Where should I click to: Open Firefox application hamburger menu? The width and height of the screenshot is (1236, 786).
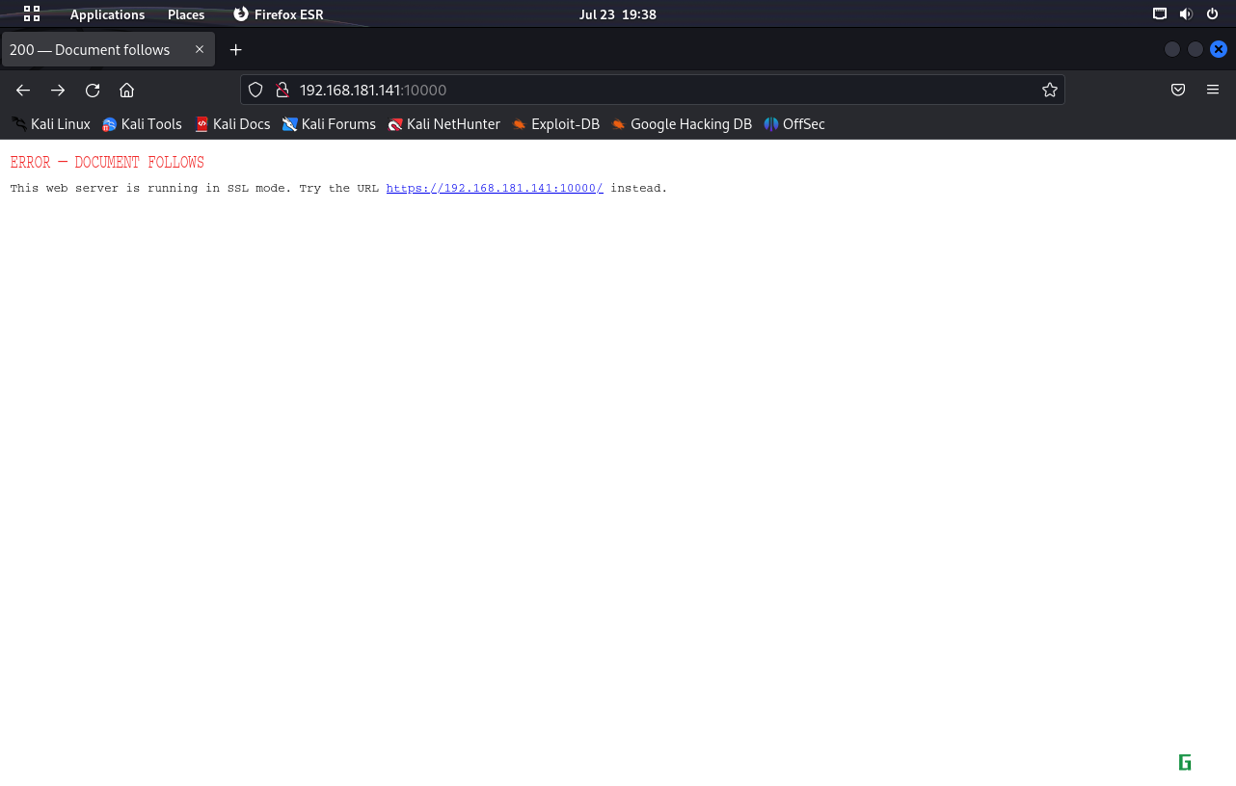click(1213, 90)
